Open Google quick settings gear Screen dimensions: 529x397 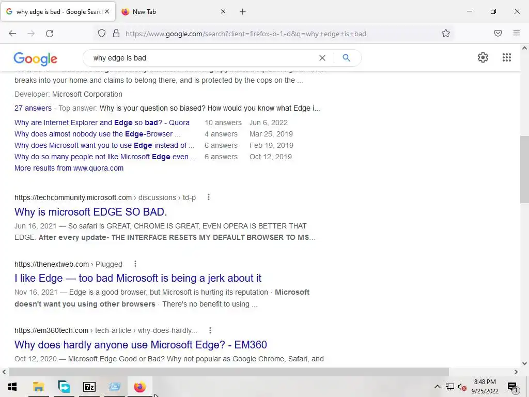point(483,57)
